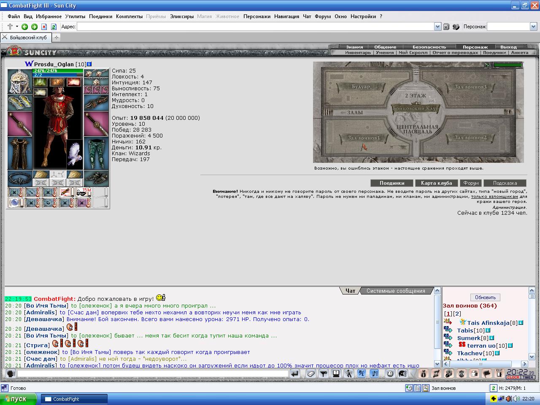Click the Обновить button
The image size is (540, 405).
click(485, 297)
